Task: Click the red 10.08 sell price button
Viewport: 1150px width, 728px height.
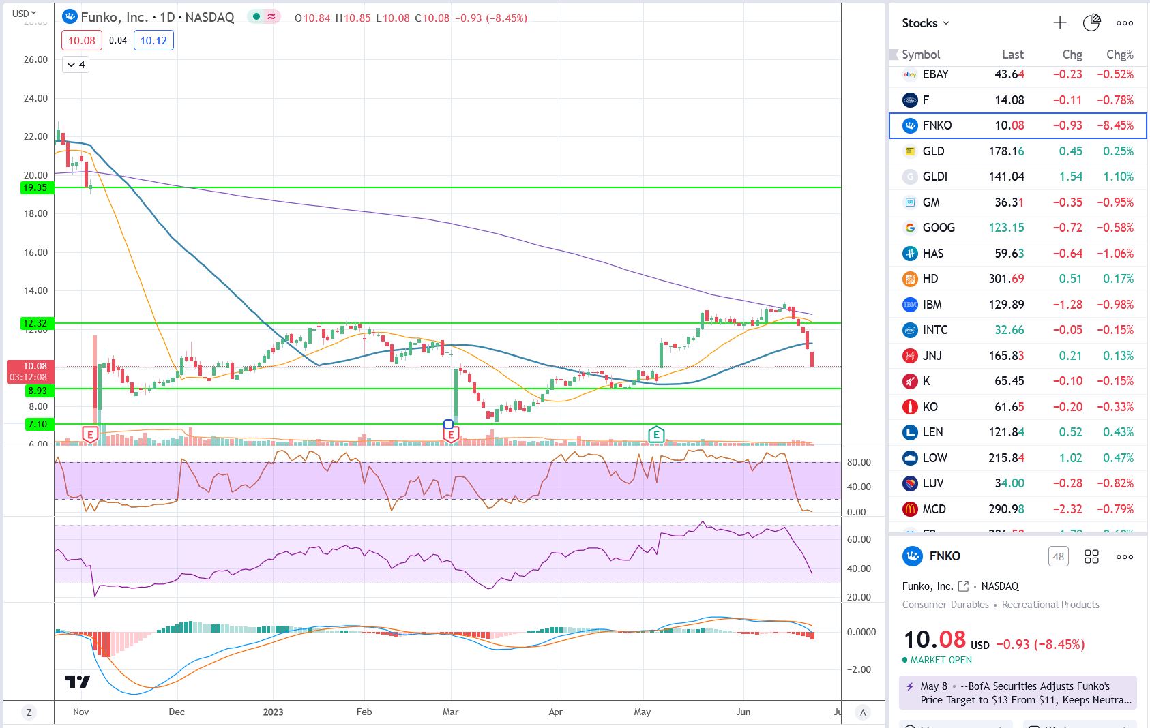Action: click(x=82, y=40)
